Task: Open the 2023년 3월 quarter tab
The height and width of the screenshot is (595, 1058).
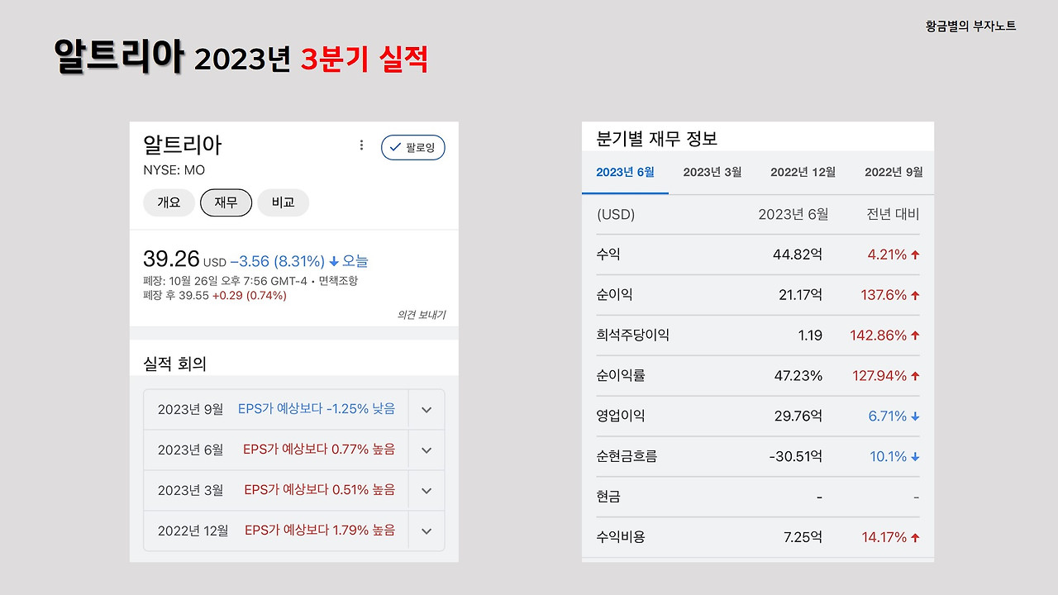Action: [x=712, y=173]
